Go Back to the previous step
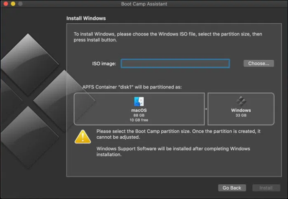The height and width of the screenshot is (199, 288). coord(232,188)
